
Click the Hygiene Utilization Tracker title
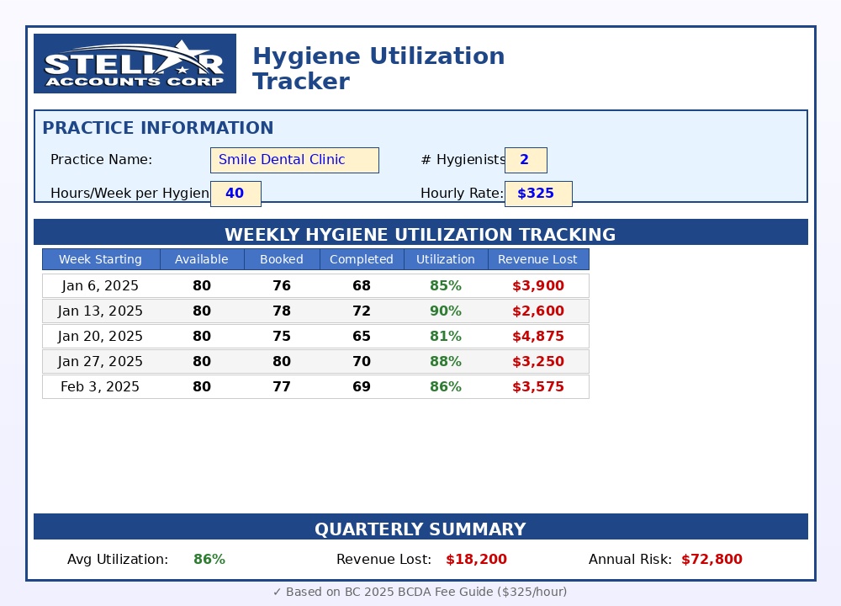(378, 67)
